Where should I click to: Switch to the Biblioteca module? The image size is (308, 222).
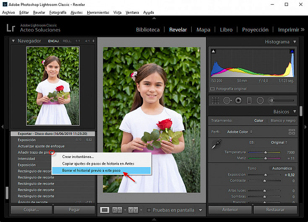click(148, 30)
